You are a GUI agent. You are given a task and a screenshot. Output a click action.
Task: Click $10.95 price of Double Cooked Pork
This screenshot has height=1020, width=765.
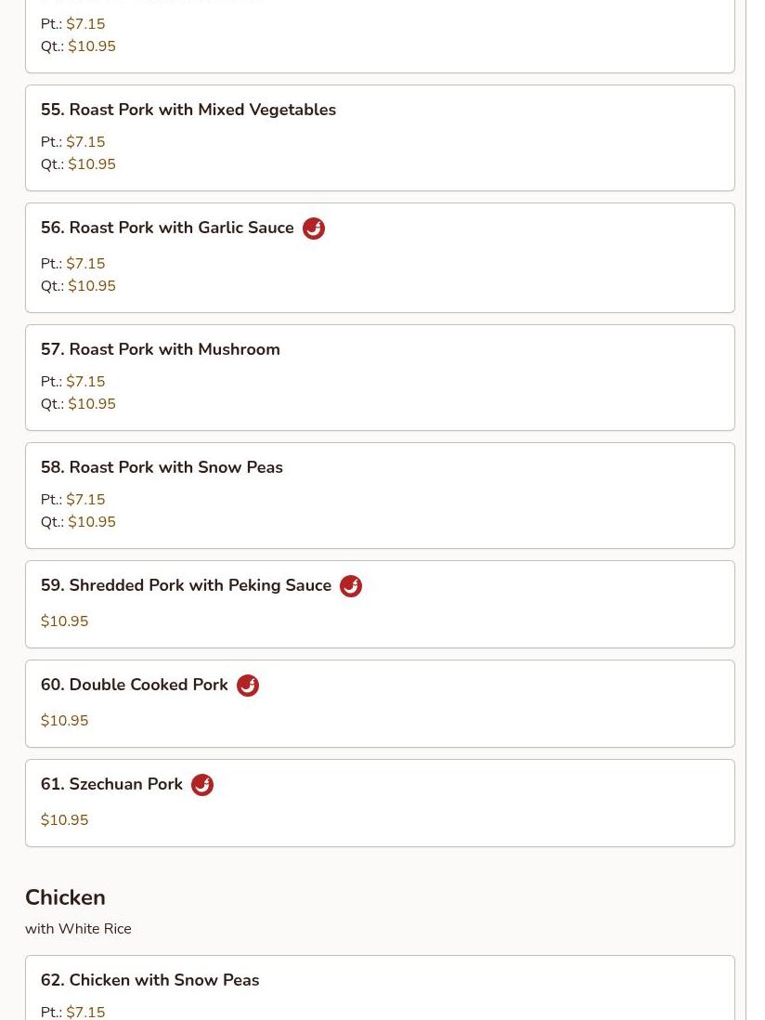click(x=64, y=720)
